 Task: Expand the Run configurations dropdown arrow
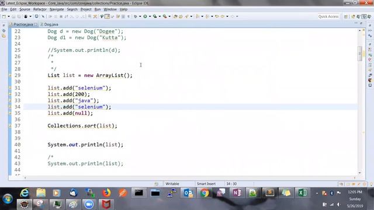coord(150,16)
